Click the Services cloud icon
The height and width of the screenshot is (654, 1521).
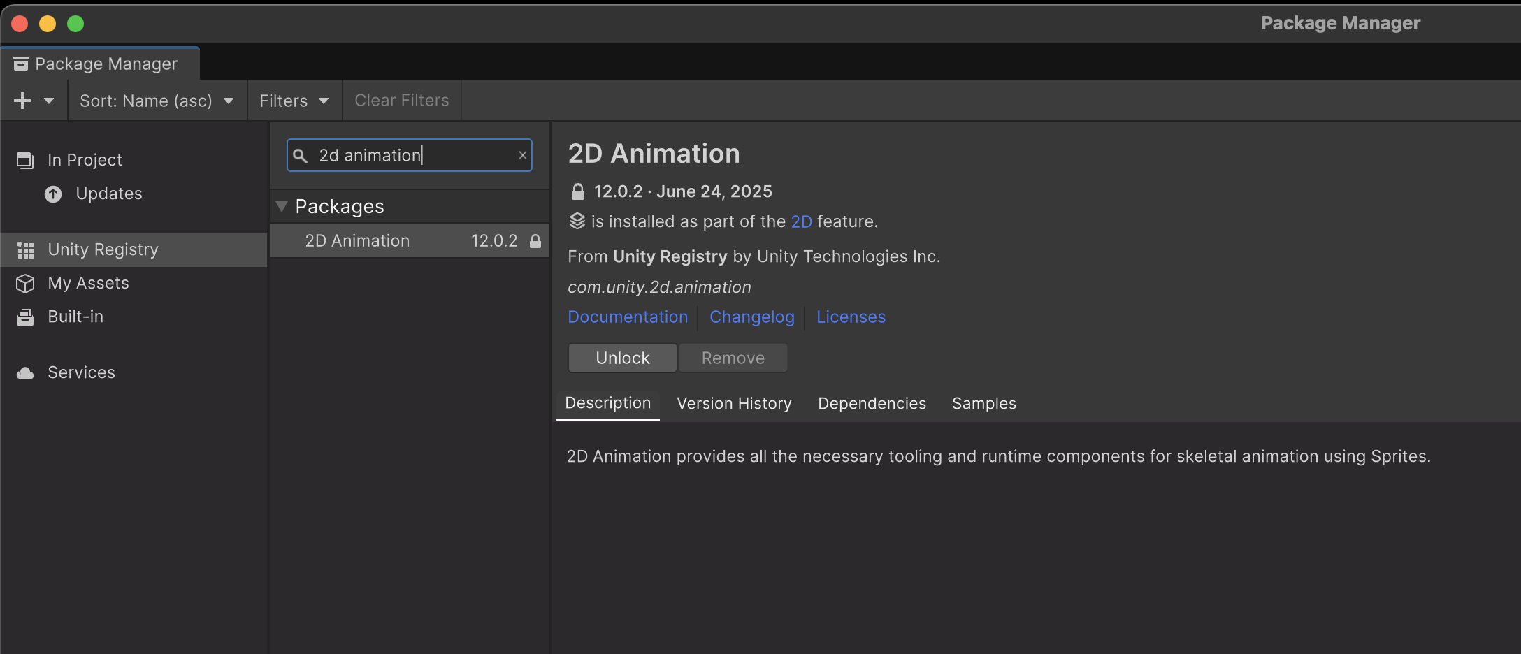(25, 373)
